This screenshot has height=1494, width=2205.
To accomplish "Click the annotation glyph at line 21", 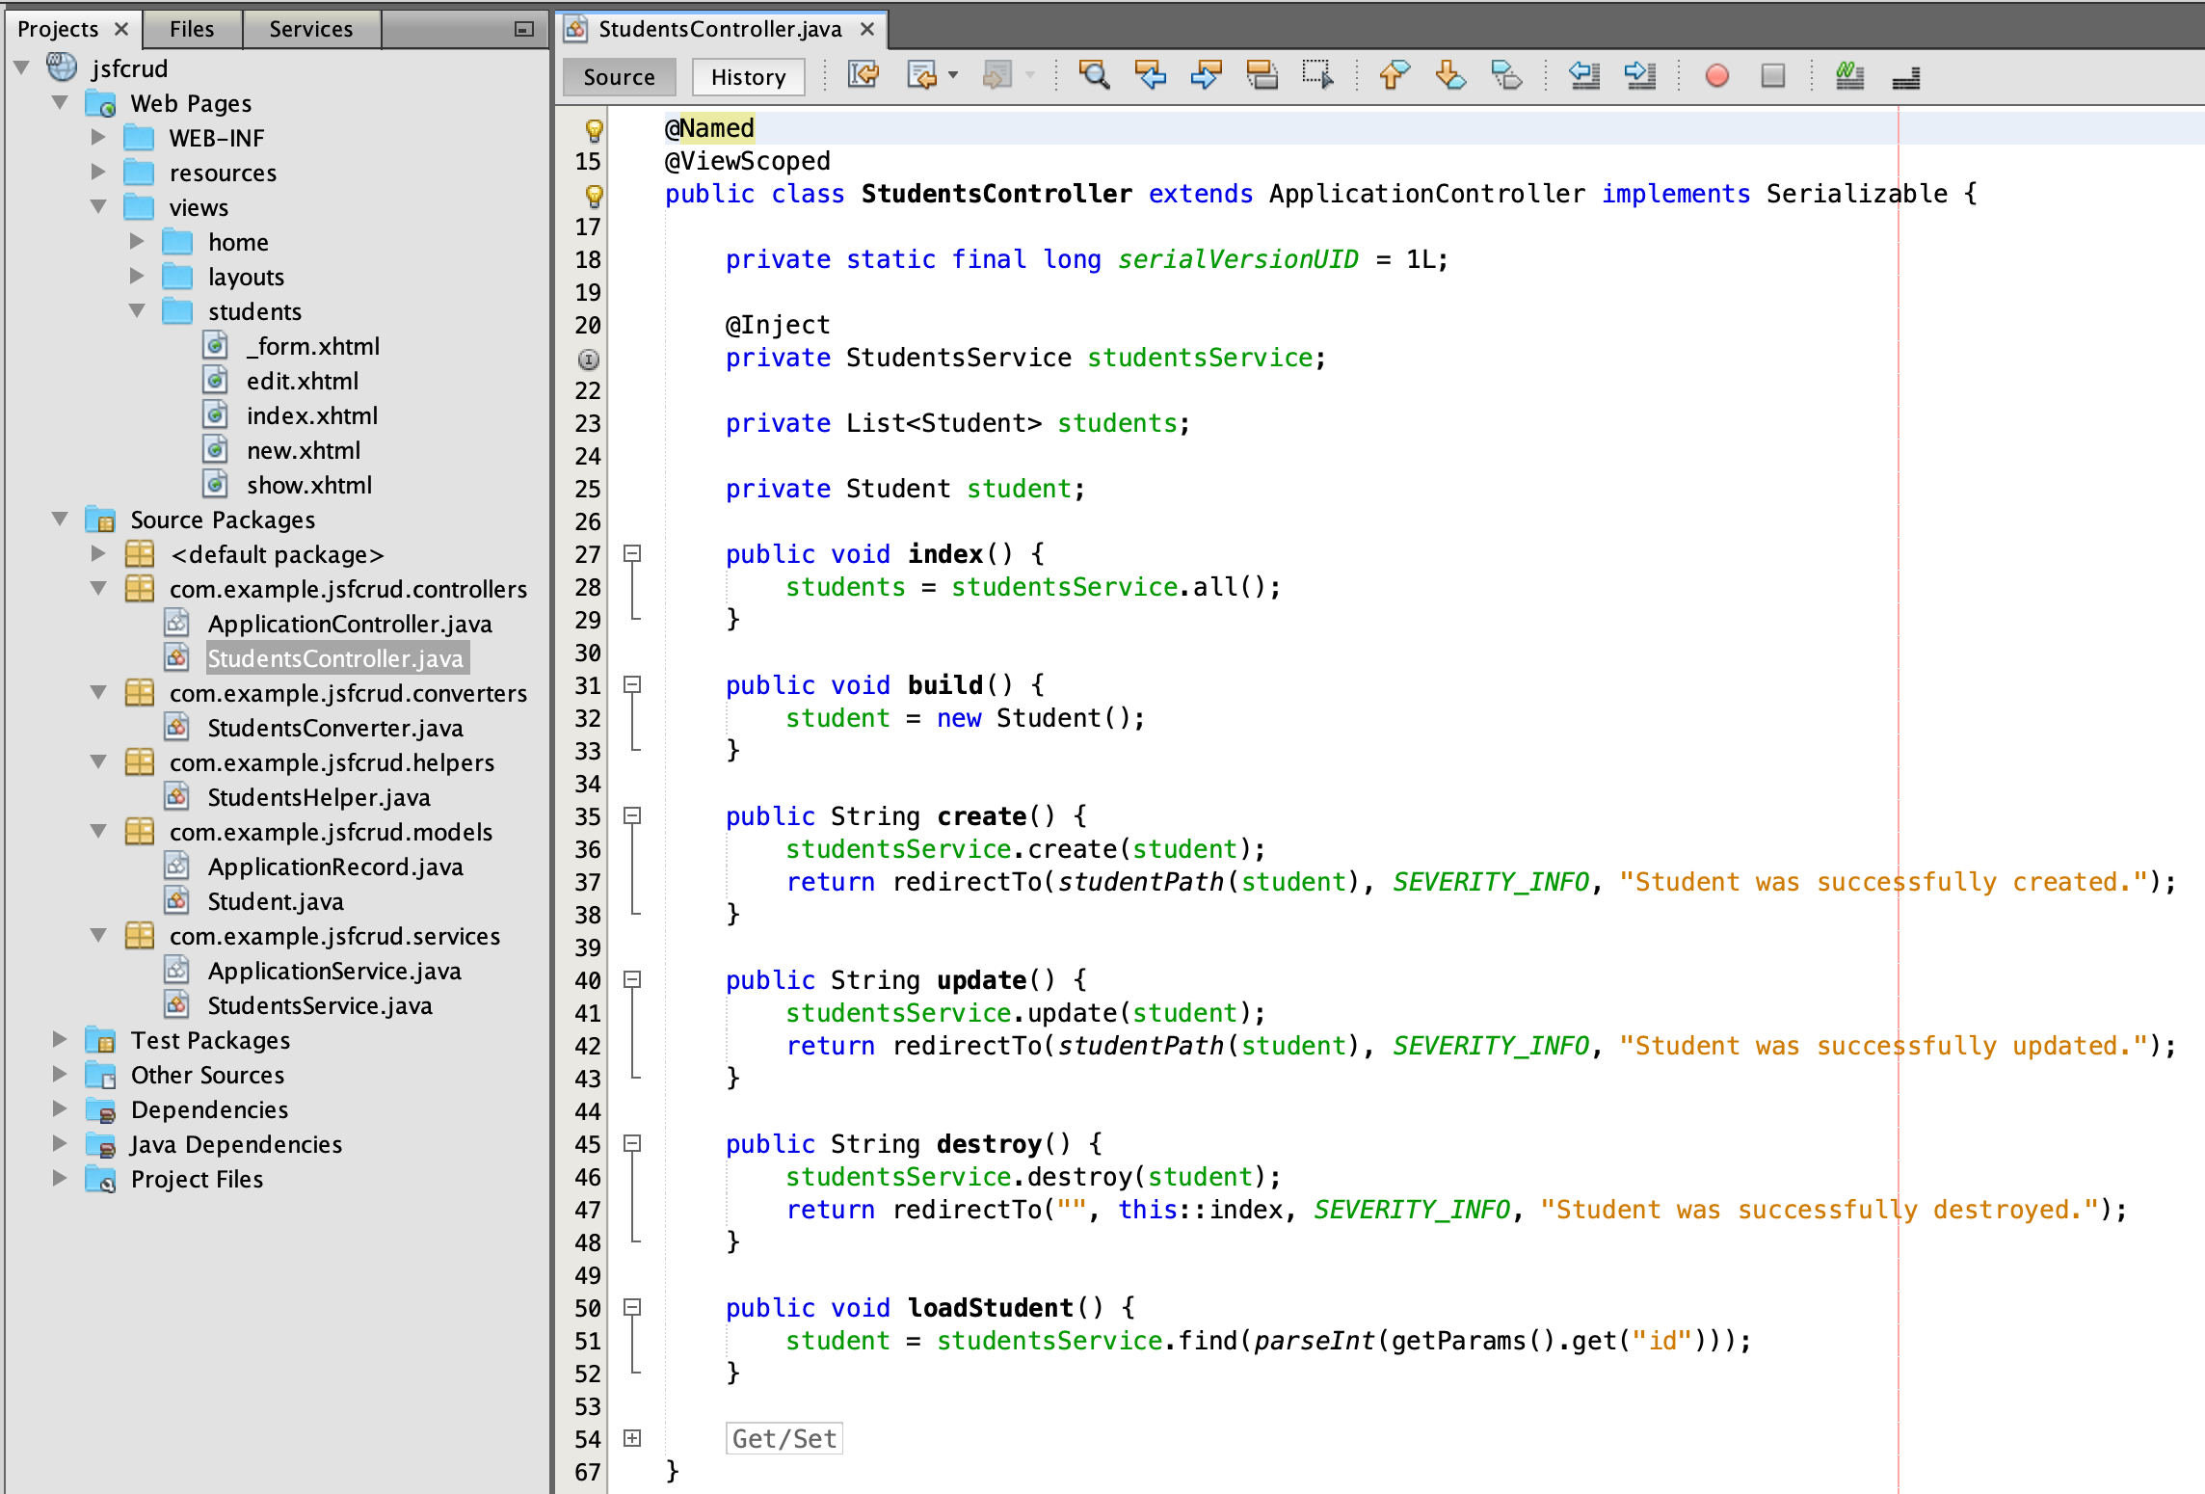I will [x=588, y=359].
